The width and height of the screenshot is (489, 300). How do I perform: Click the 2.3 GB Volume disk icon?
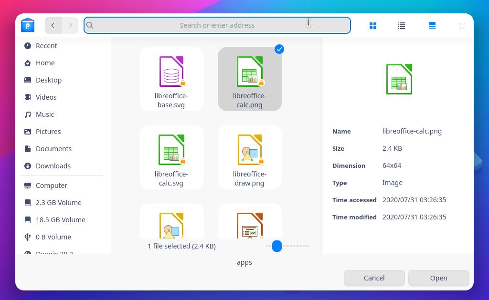click(x=28, y=203)
